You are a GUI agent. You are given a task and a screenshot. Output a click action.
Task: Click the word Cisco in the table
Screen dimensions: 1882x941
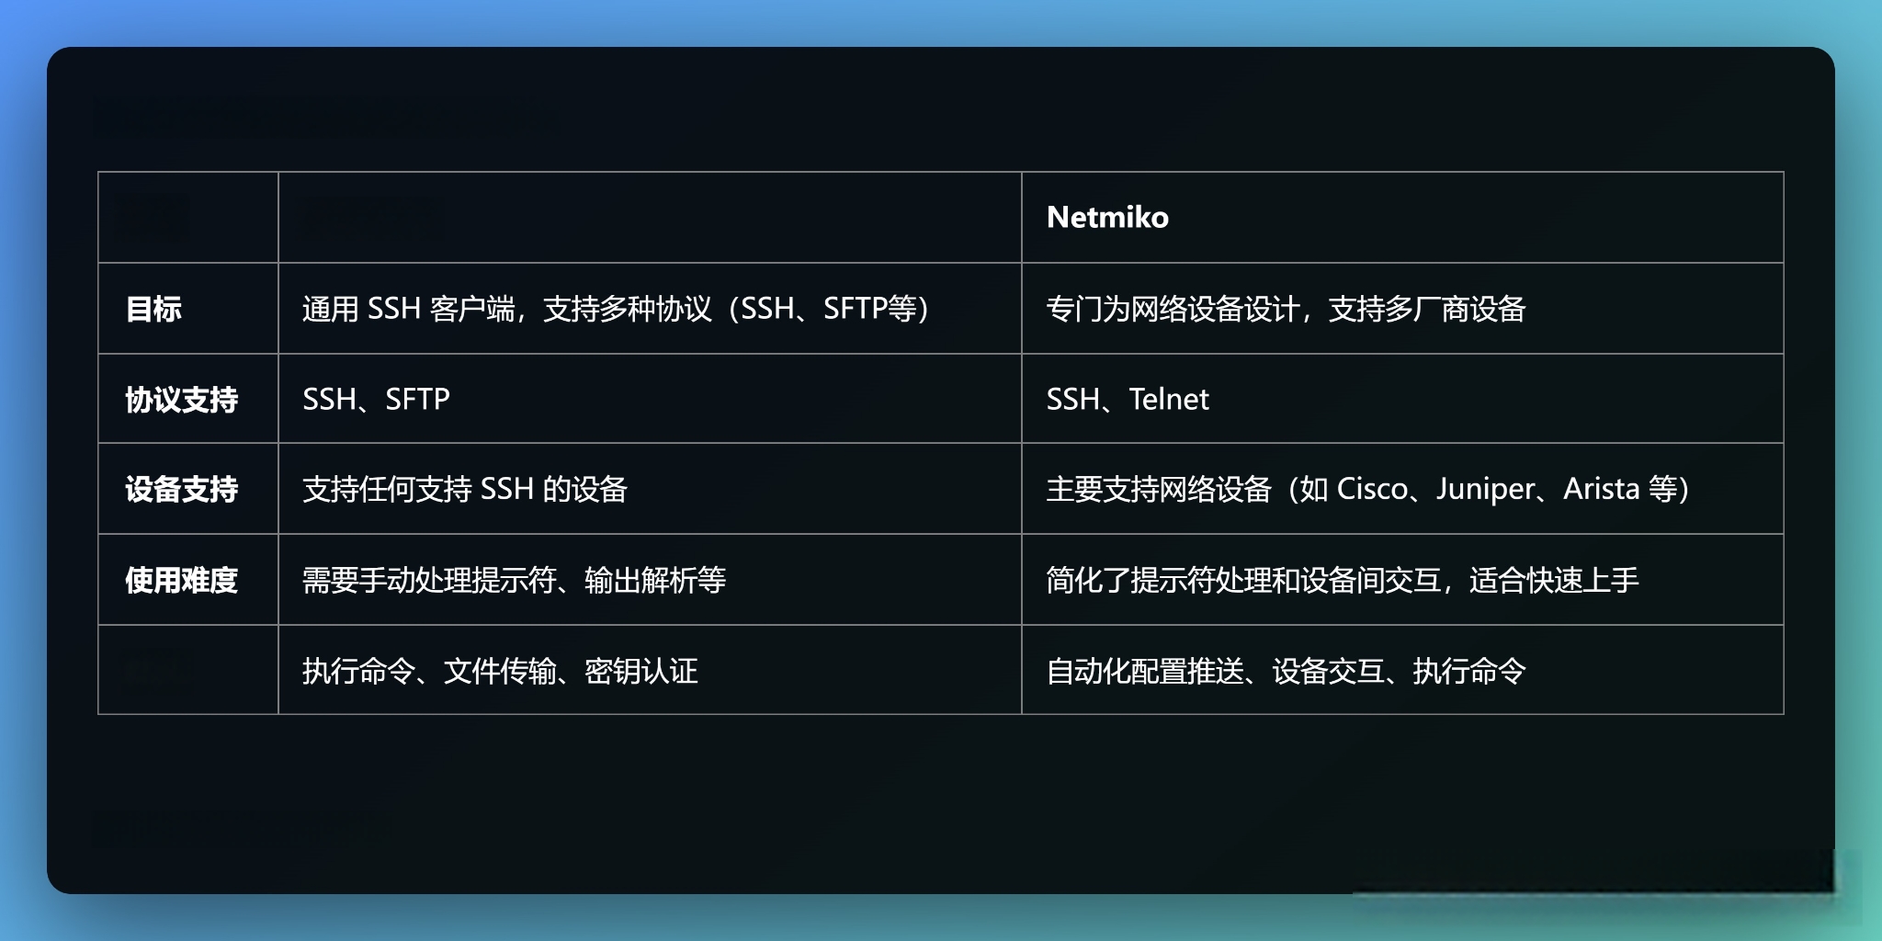pos(1372,489)
